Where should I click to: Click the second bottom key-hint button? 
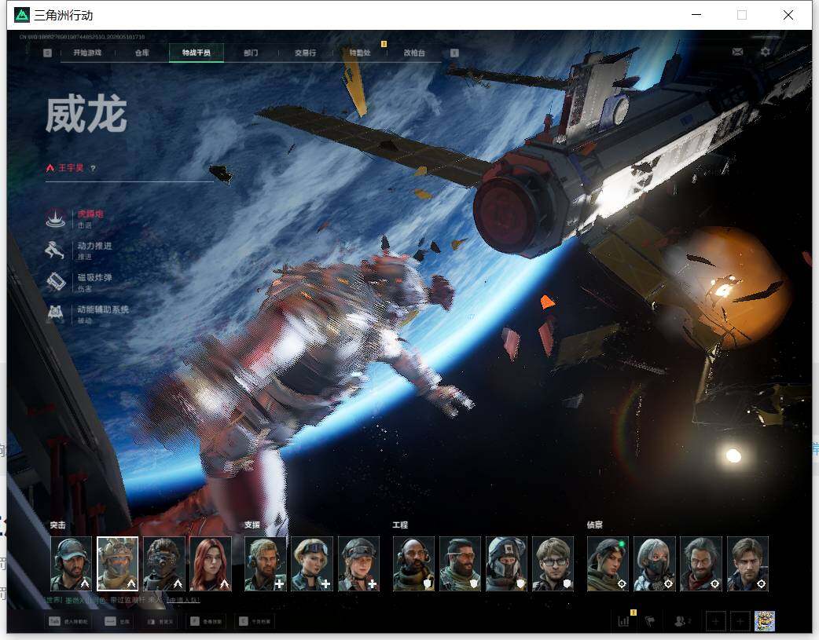pos(117,622)
